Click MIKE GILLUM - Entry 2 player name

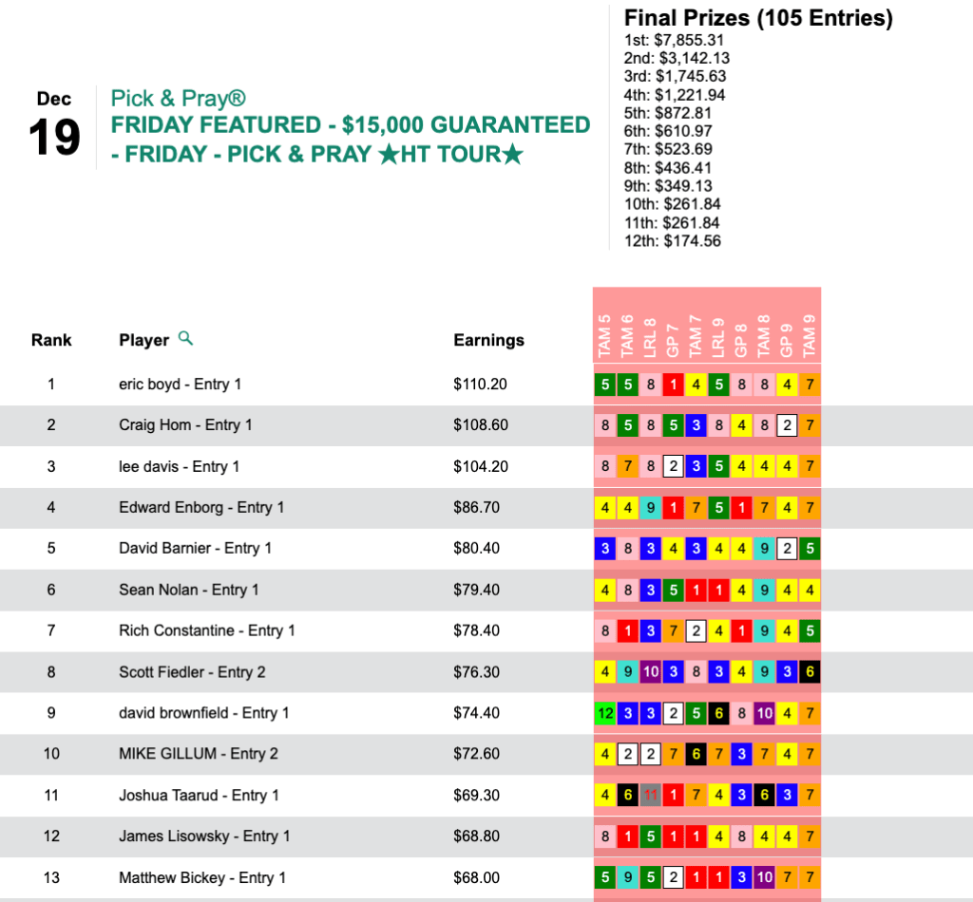(199, 754)
